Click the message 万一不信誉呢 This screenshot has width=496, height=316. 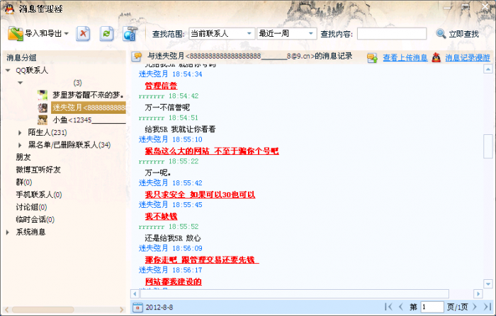point(167,107)
